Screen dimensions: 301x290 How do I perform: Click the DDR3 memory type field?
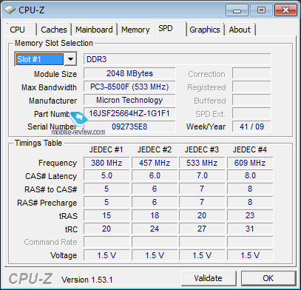coord(177,59)
